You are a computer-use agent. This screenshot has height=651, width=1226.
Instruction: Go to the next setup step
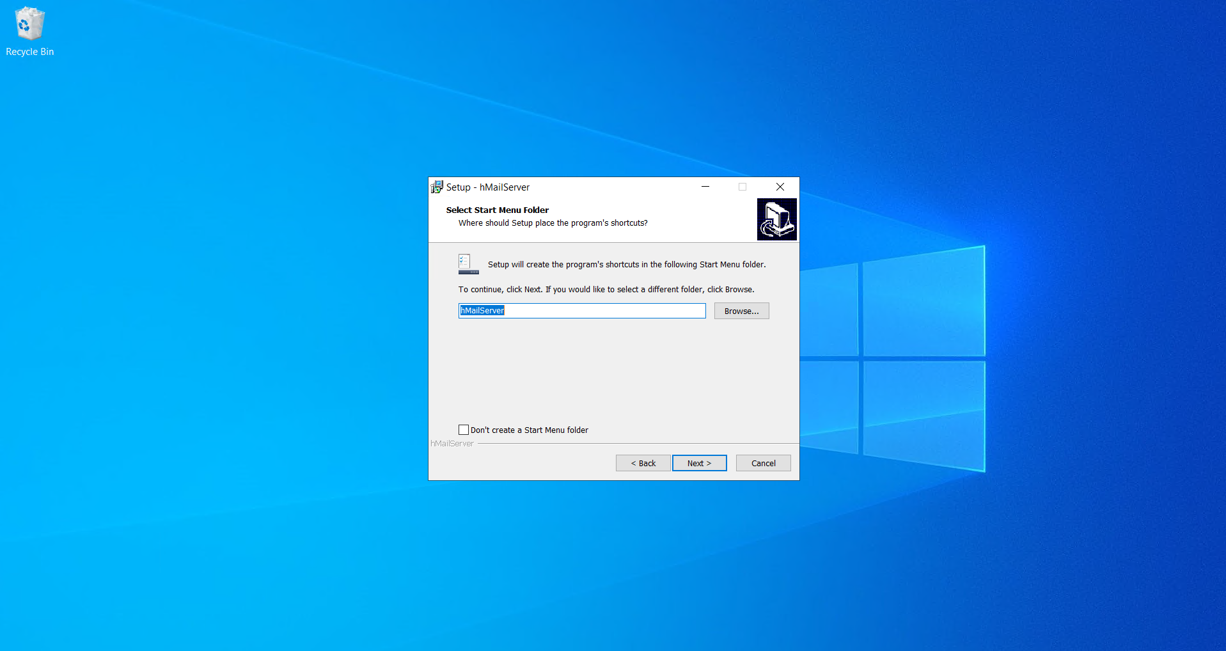pyautogui.click(x=699, y=463)
